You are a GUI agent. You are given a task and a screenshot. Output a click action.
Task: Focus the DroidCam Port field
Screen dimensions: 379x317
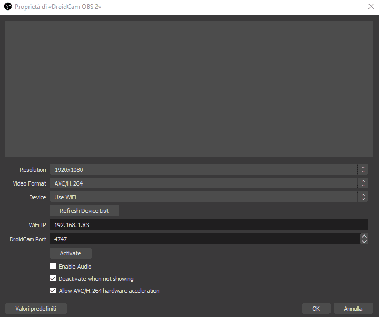[203, 239]
